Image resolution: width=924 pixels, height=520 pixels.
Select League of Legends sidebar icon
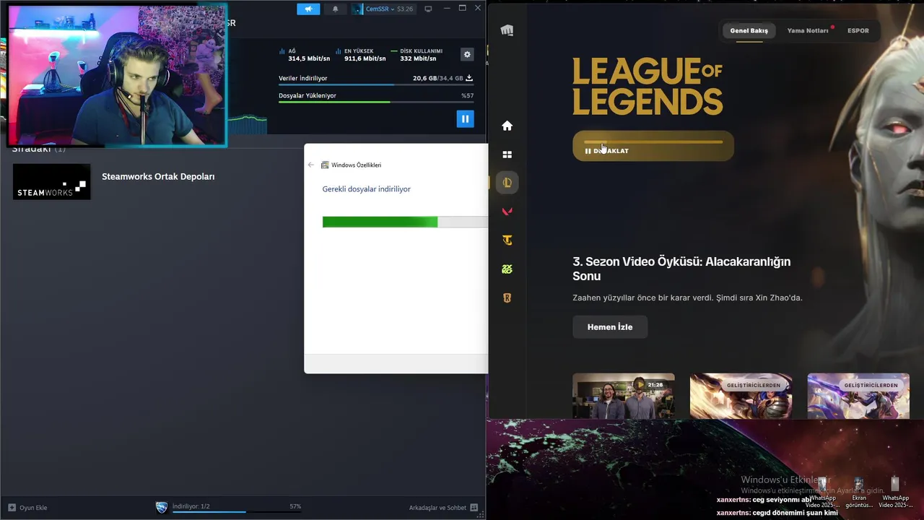507,183
